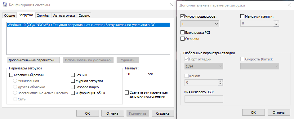This screenshot has width=294, height=119.
Task: Click the System Configuration window icon
Action: point(5,5)
